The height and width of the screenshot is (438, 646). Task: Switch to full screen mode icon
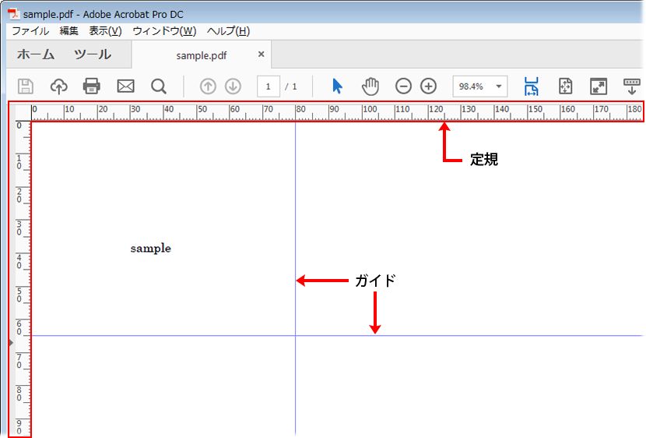pos(599,87)
